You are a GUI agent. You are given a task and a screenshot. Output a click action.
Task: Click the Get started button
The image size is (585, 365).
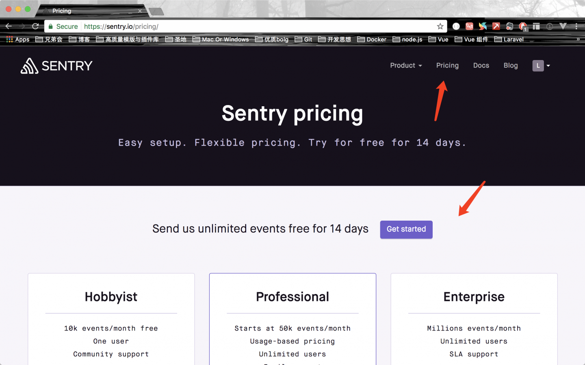pyautogui.click(x=406, y=230)
